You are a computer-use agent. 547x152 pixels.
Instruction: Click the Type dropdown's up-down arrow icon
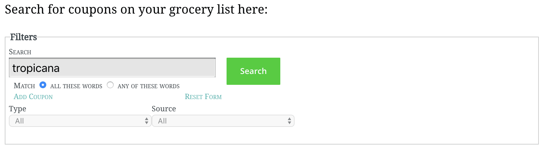click(147, 121)
